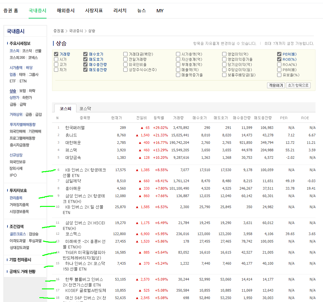Enable the 거래대금(백만) checkbox

tap(125, 54)
